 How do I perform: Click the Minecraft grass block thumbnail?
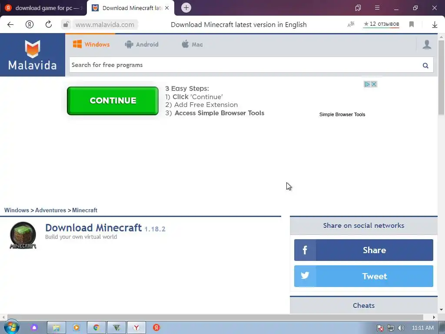point(23,235)
